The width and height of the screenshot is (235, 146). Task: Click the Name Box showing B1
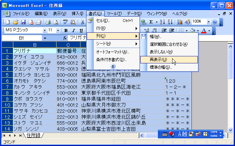point(22,38)
